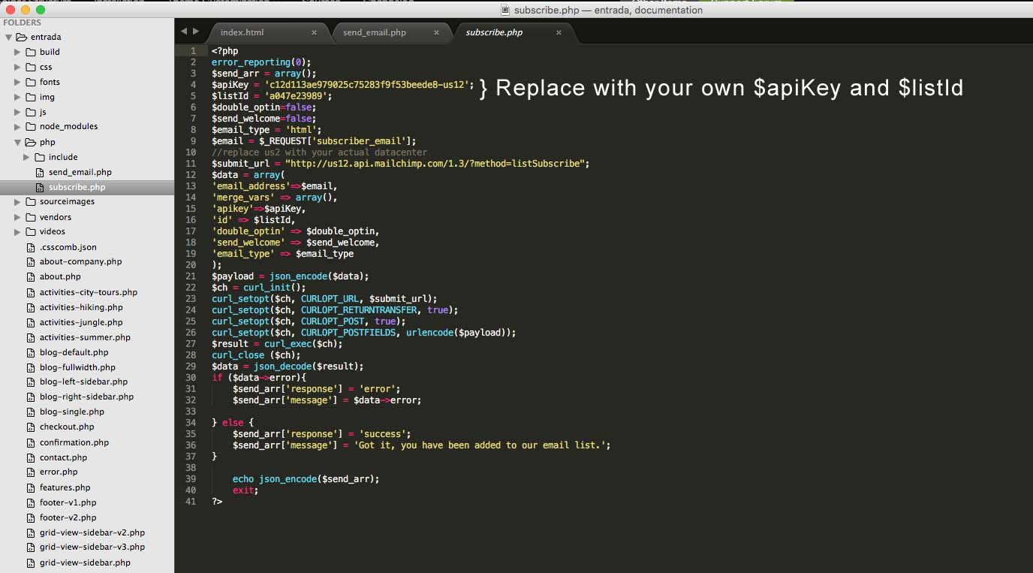Close the subscribe.php tab
Viewport: 1033px width, 573px height.
[559, 33]
